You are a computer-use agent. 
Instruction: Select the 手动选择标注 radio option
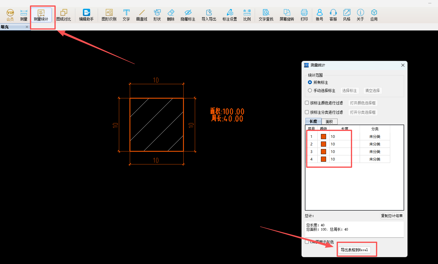click(x=310, y=91)
